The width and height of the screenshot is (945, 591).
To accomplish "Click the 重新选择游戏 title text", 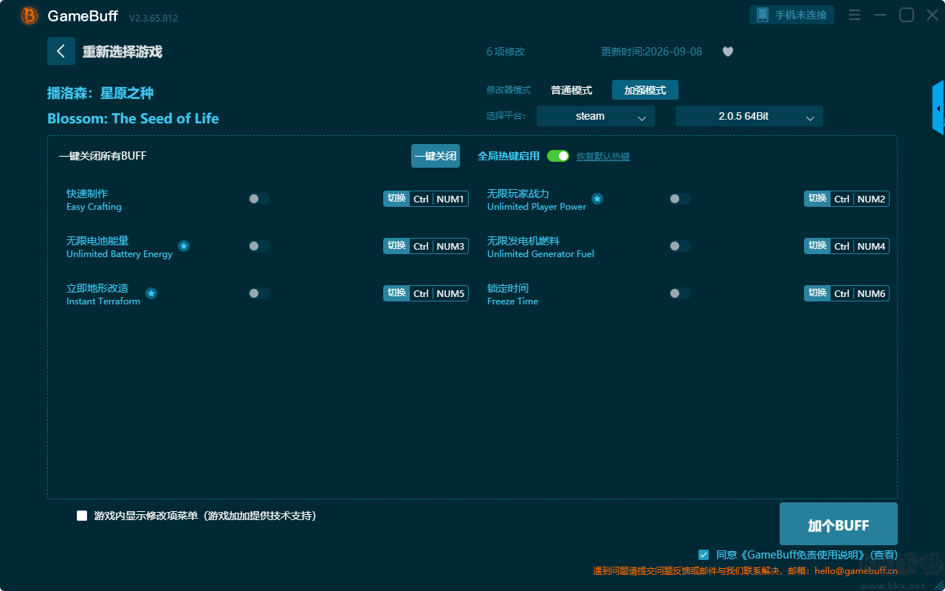I will coord(123,52).
